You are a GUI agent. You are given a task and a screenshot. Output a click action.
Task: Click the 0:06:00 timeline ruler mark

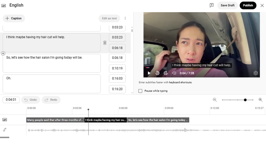123,108
